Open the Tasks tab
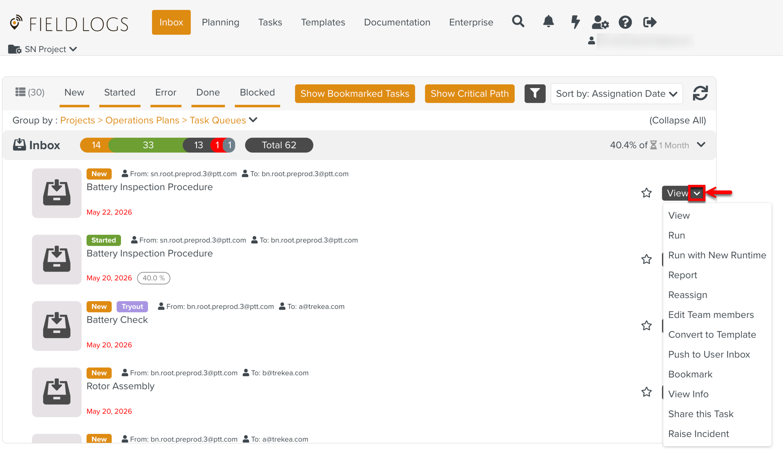Image resolution: width=783 pixels, height=459 pixels. tap(270, 22)
